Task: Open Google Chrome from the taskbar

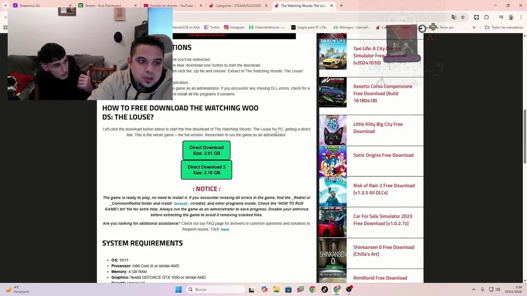Action: coord(312,289)
